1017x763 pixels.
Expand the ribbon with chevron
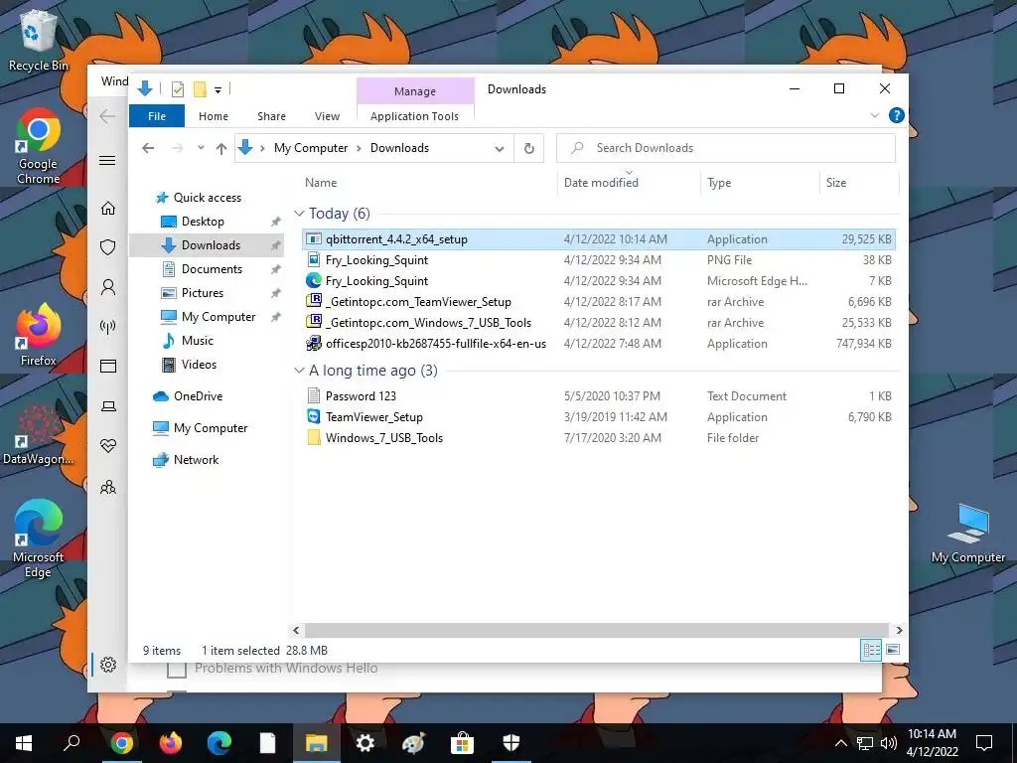[874, 115]
